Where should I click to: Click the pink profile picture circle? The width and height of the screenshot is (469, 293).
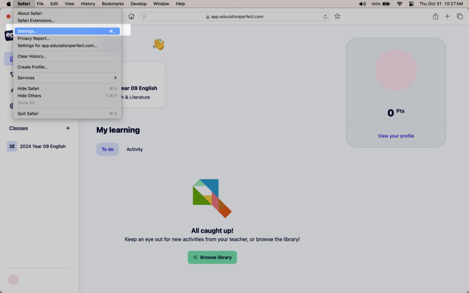pyautogui.click(x=396, y=70)
